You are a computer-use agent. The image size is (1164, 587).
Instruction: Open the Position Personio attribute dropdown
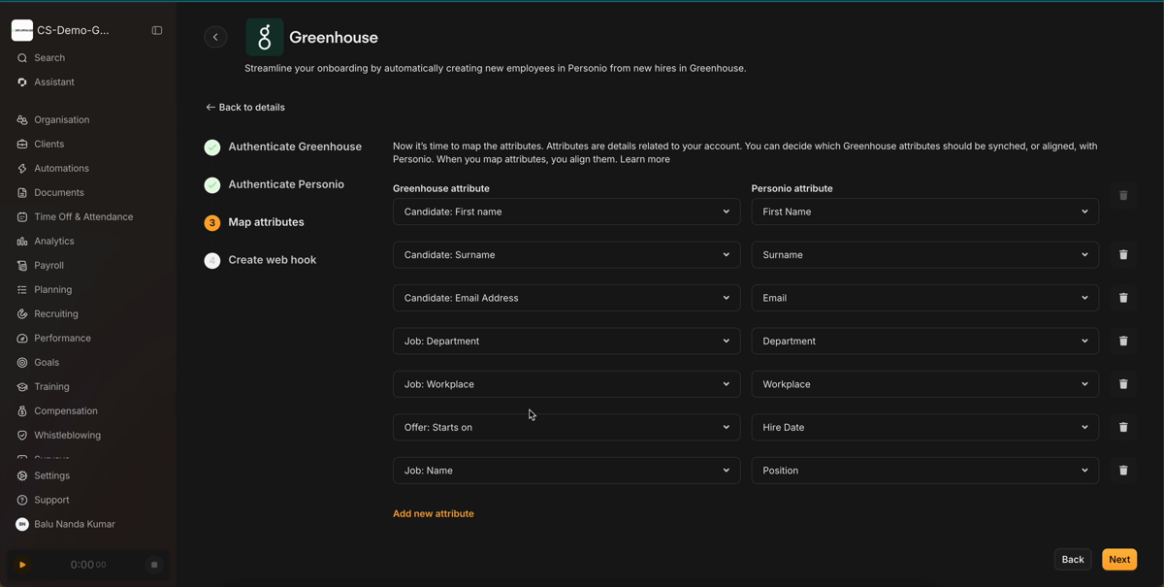pyautogui.click(x=925, y=471)
